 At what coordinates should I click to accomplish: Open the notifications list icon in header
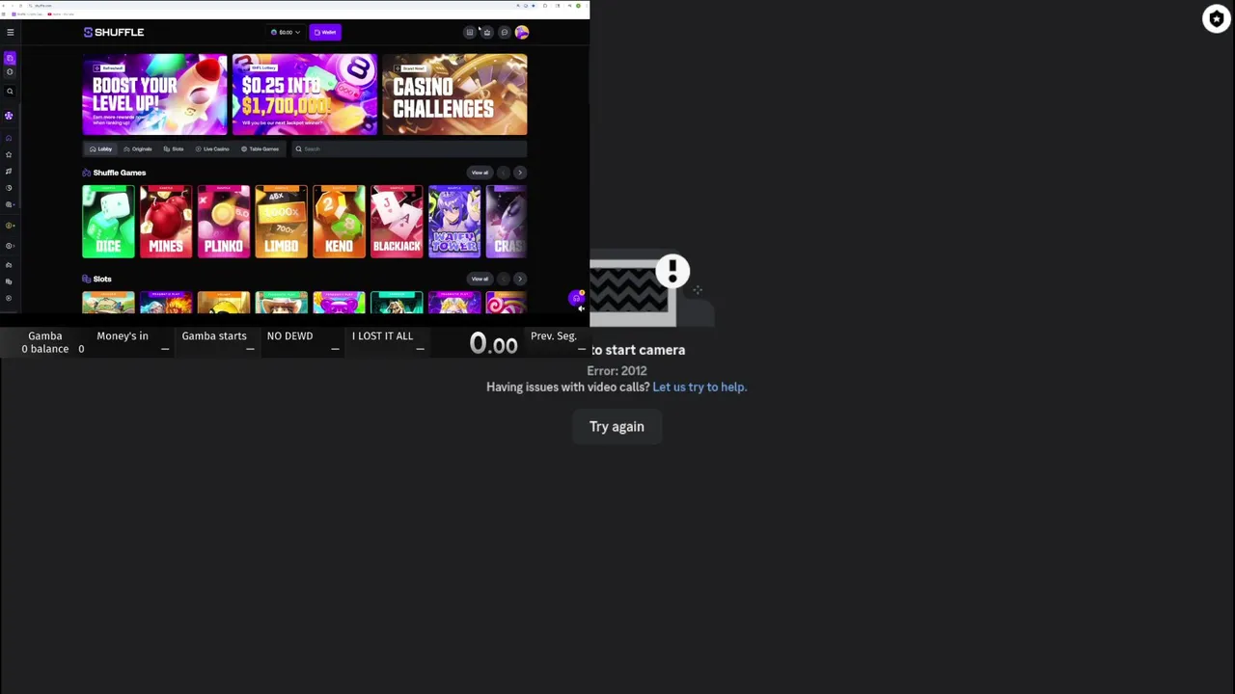tap(470, 32)
